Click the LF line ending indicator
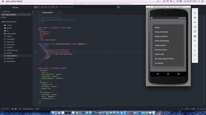The width and height of the screenshot is (206, 115). click(x=182, y=109)
